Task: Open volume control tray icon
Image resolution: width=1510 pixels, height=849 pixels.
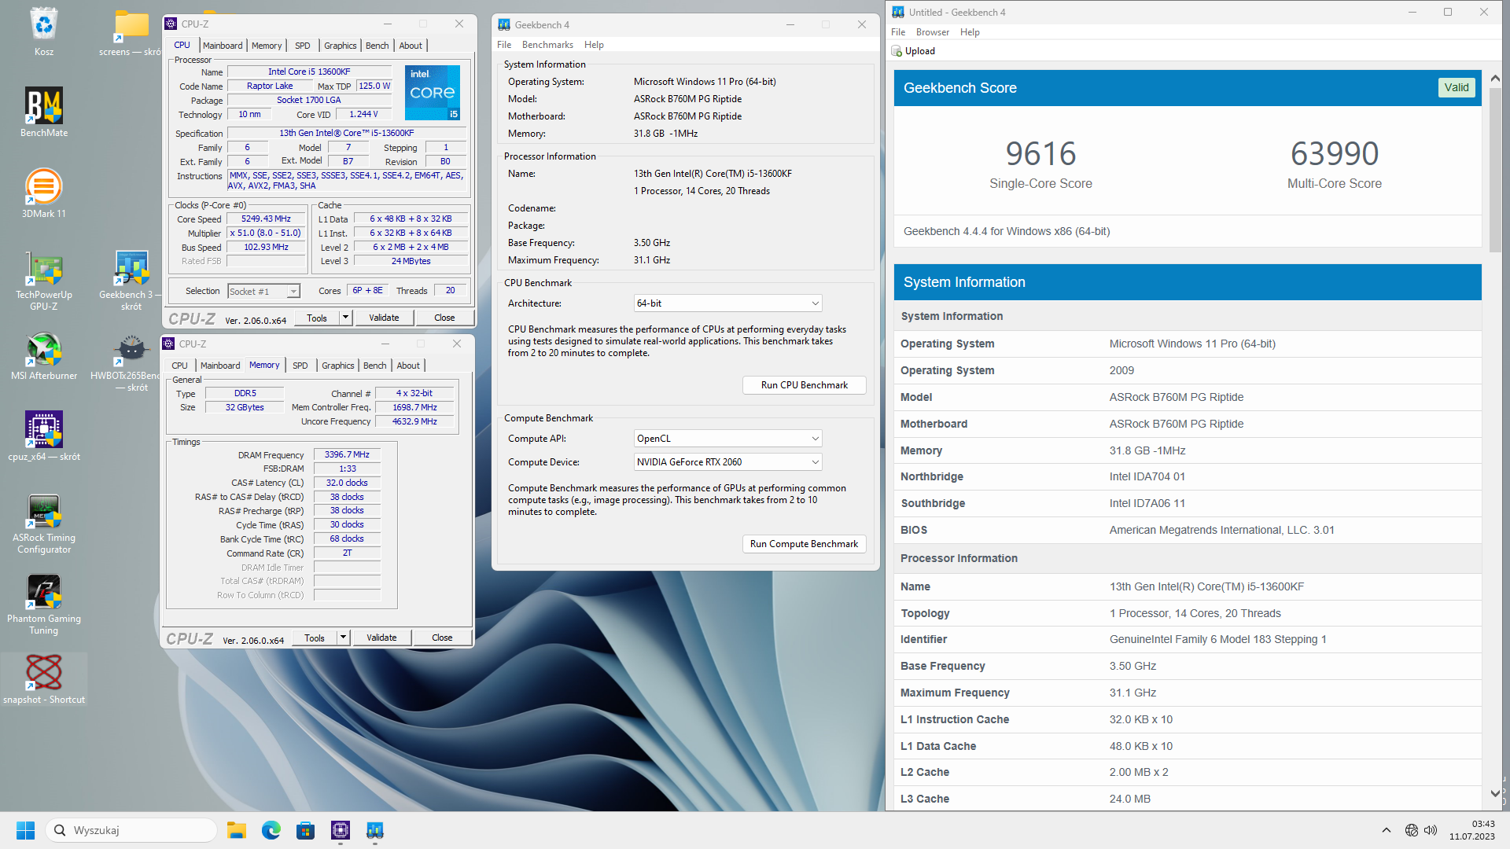Action: [1431, 830]
